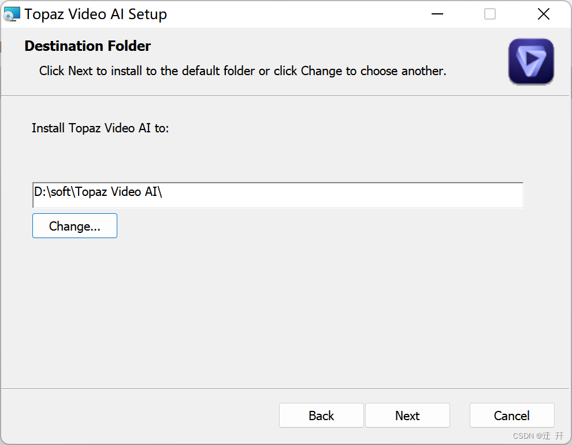Image resolution: width=572 pixels, height=445 pixels.
Task: Click the 'Click Next to install' instruction text
Action: tap(243, 71)
